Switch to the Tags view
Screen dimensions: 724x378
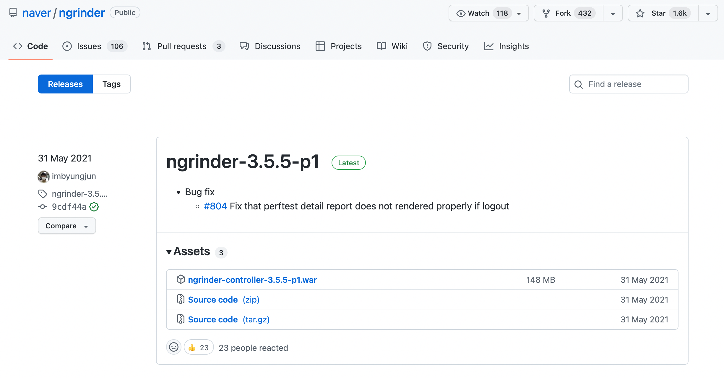[x=111, y=84]
